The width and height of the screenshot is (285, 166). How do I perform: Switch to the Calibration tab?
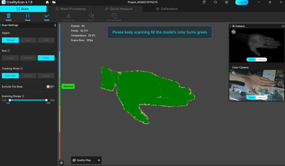click(x=165, y=9)
